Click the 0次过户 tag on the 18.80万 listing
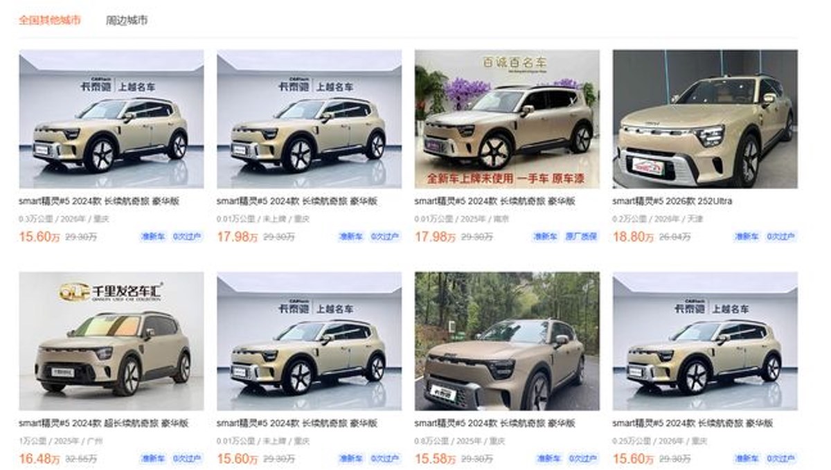This screenshot has height=470, width=831. [x=780, y=237]
